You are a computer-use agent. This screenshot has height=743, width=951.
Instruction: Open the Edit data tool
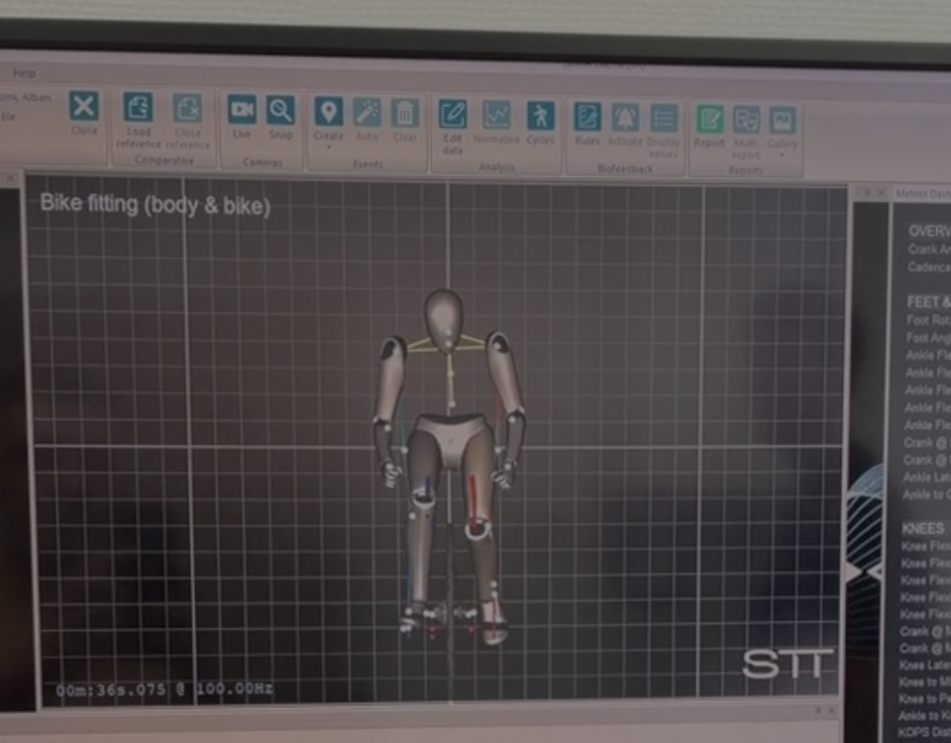click(x=453, y=115)
